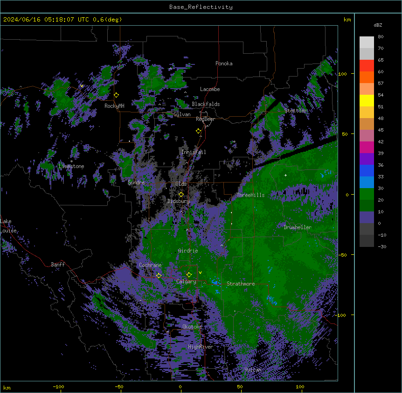
Task: Select the Banff label
Action: (58, 265)
